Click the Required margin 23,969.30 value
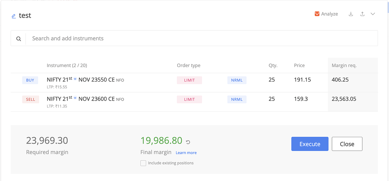389x181 pixels. point(47,141)
